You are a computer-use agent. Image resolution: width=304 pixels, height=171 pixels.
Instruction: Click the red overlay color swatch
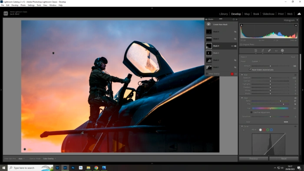pyautogui.click(x=232, y=74)
